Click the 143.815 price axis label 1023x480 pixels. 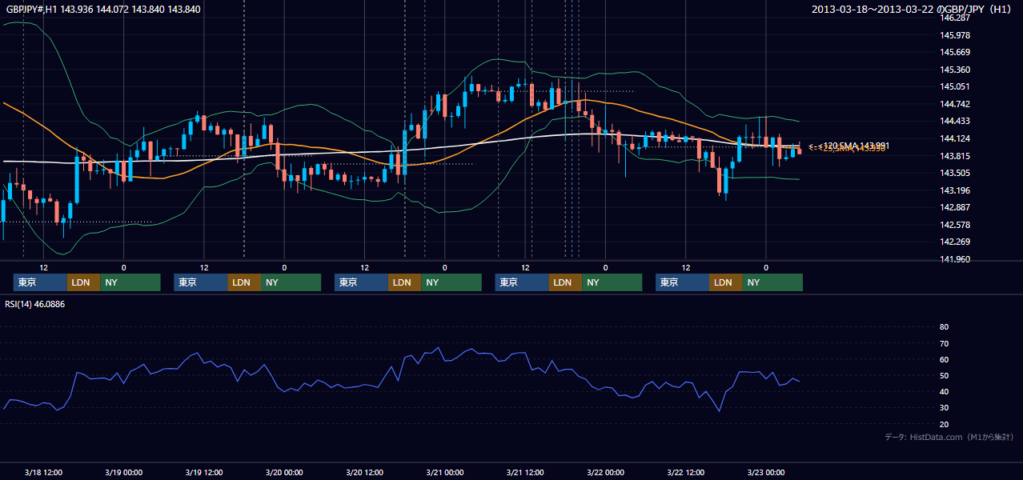955,156
